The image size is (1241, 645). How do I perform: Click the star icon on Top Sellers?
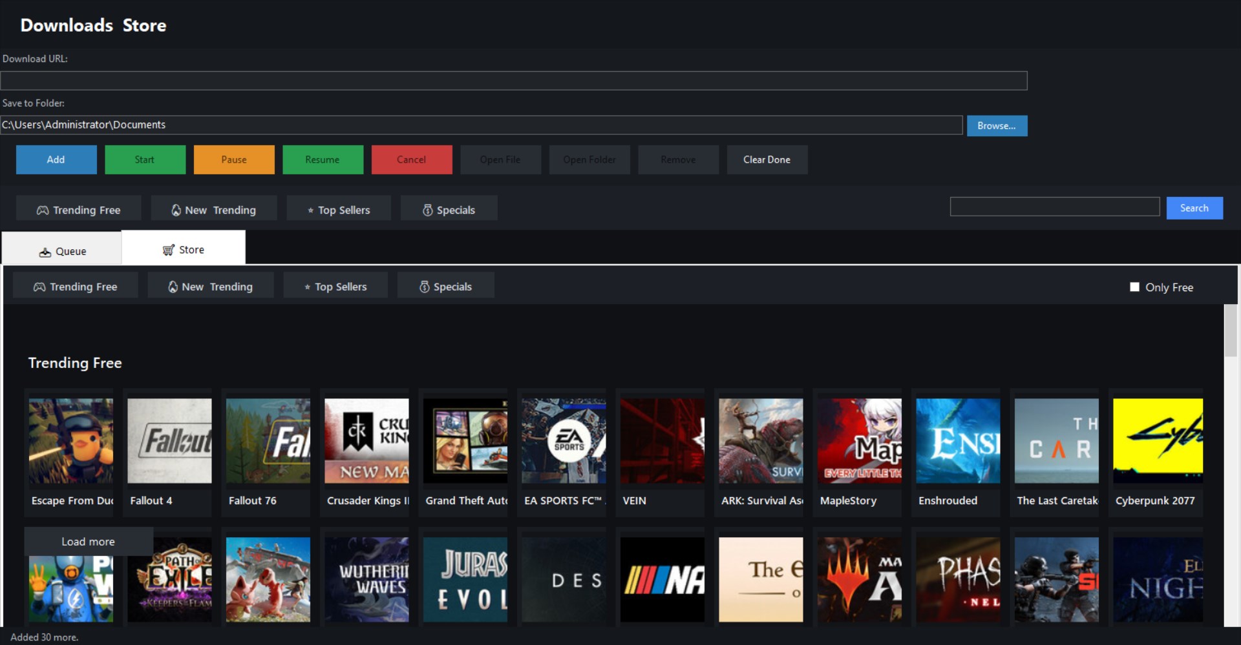[309, 209]
